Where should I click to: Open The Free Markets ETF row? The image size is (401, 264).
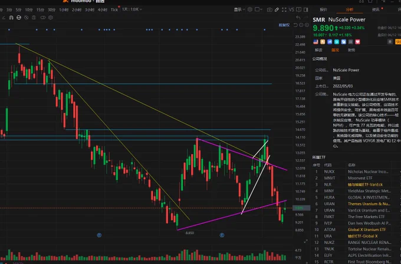click(357, 217)
